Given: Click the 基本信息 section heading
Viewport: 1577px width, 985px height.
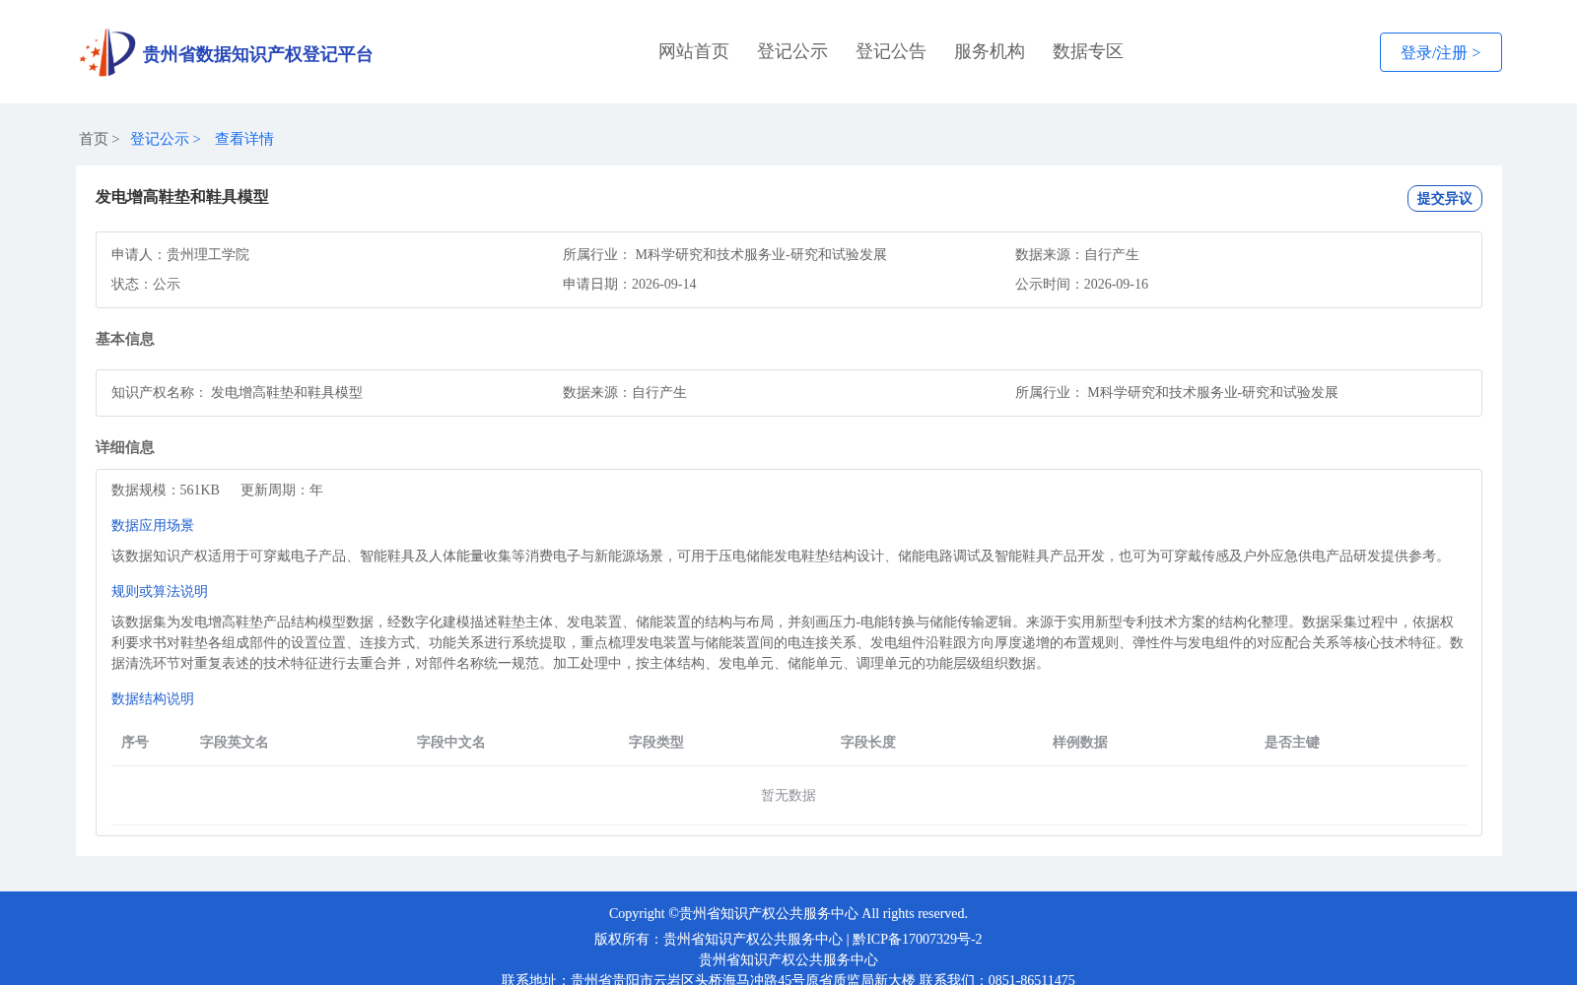Looking at the screenshot, I should 125,339.
